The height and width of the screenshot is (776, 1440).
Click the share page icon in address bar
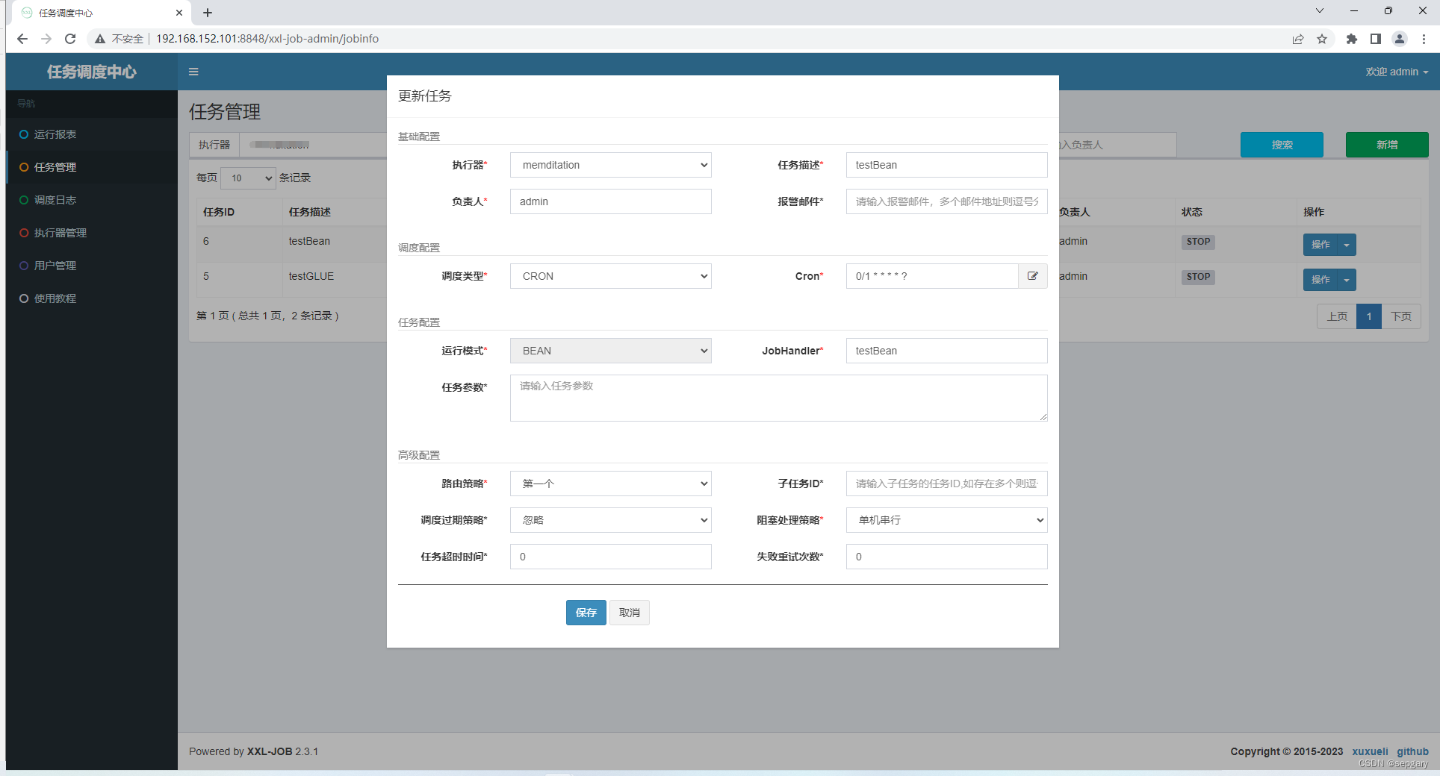pyautogui.click(x=1298, y=39)
